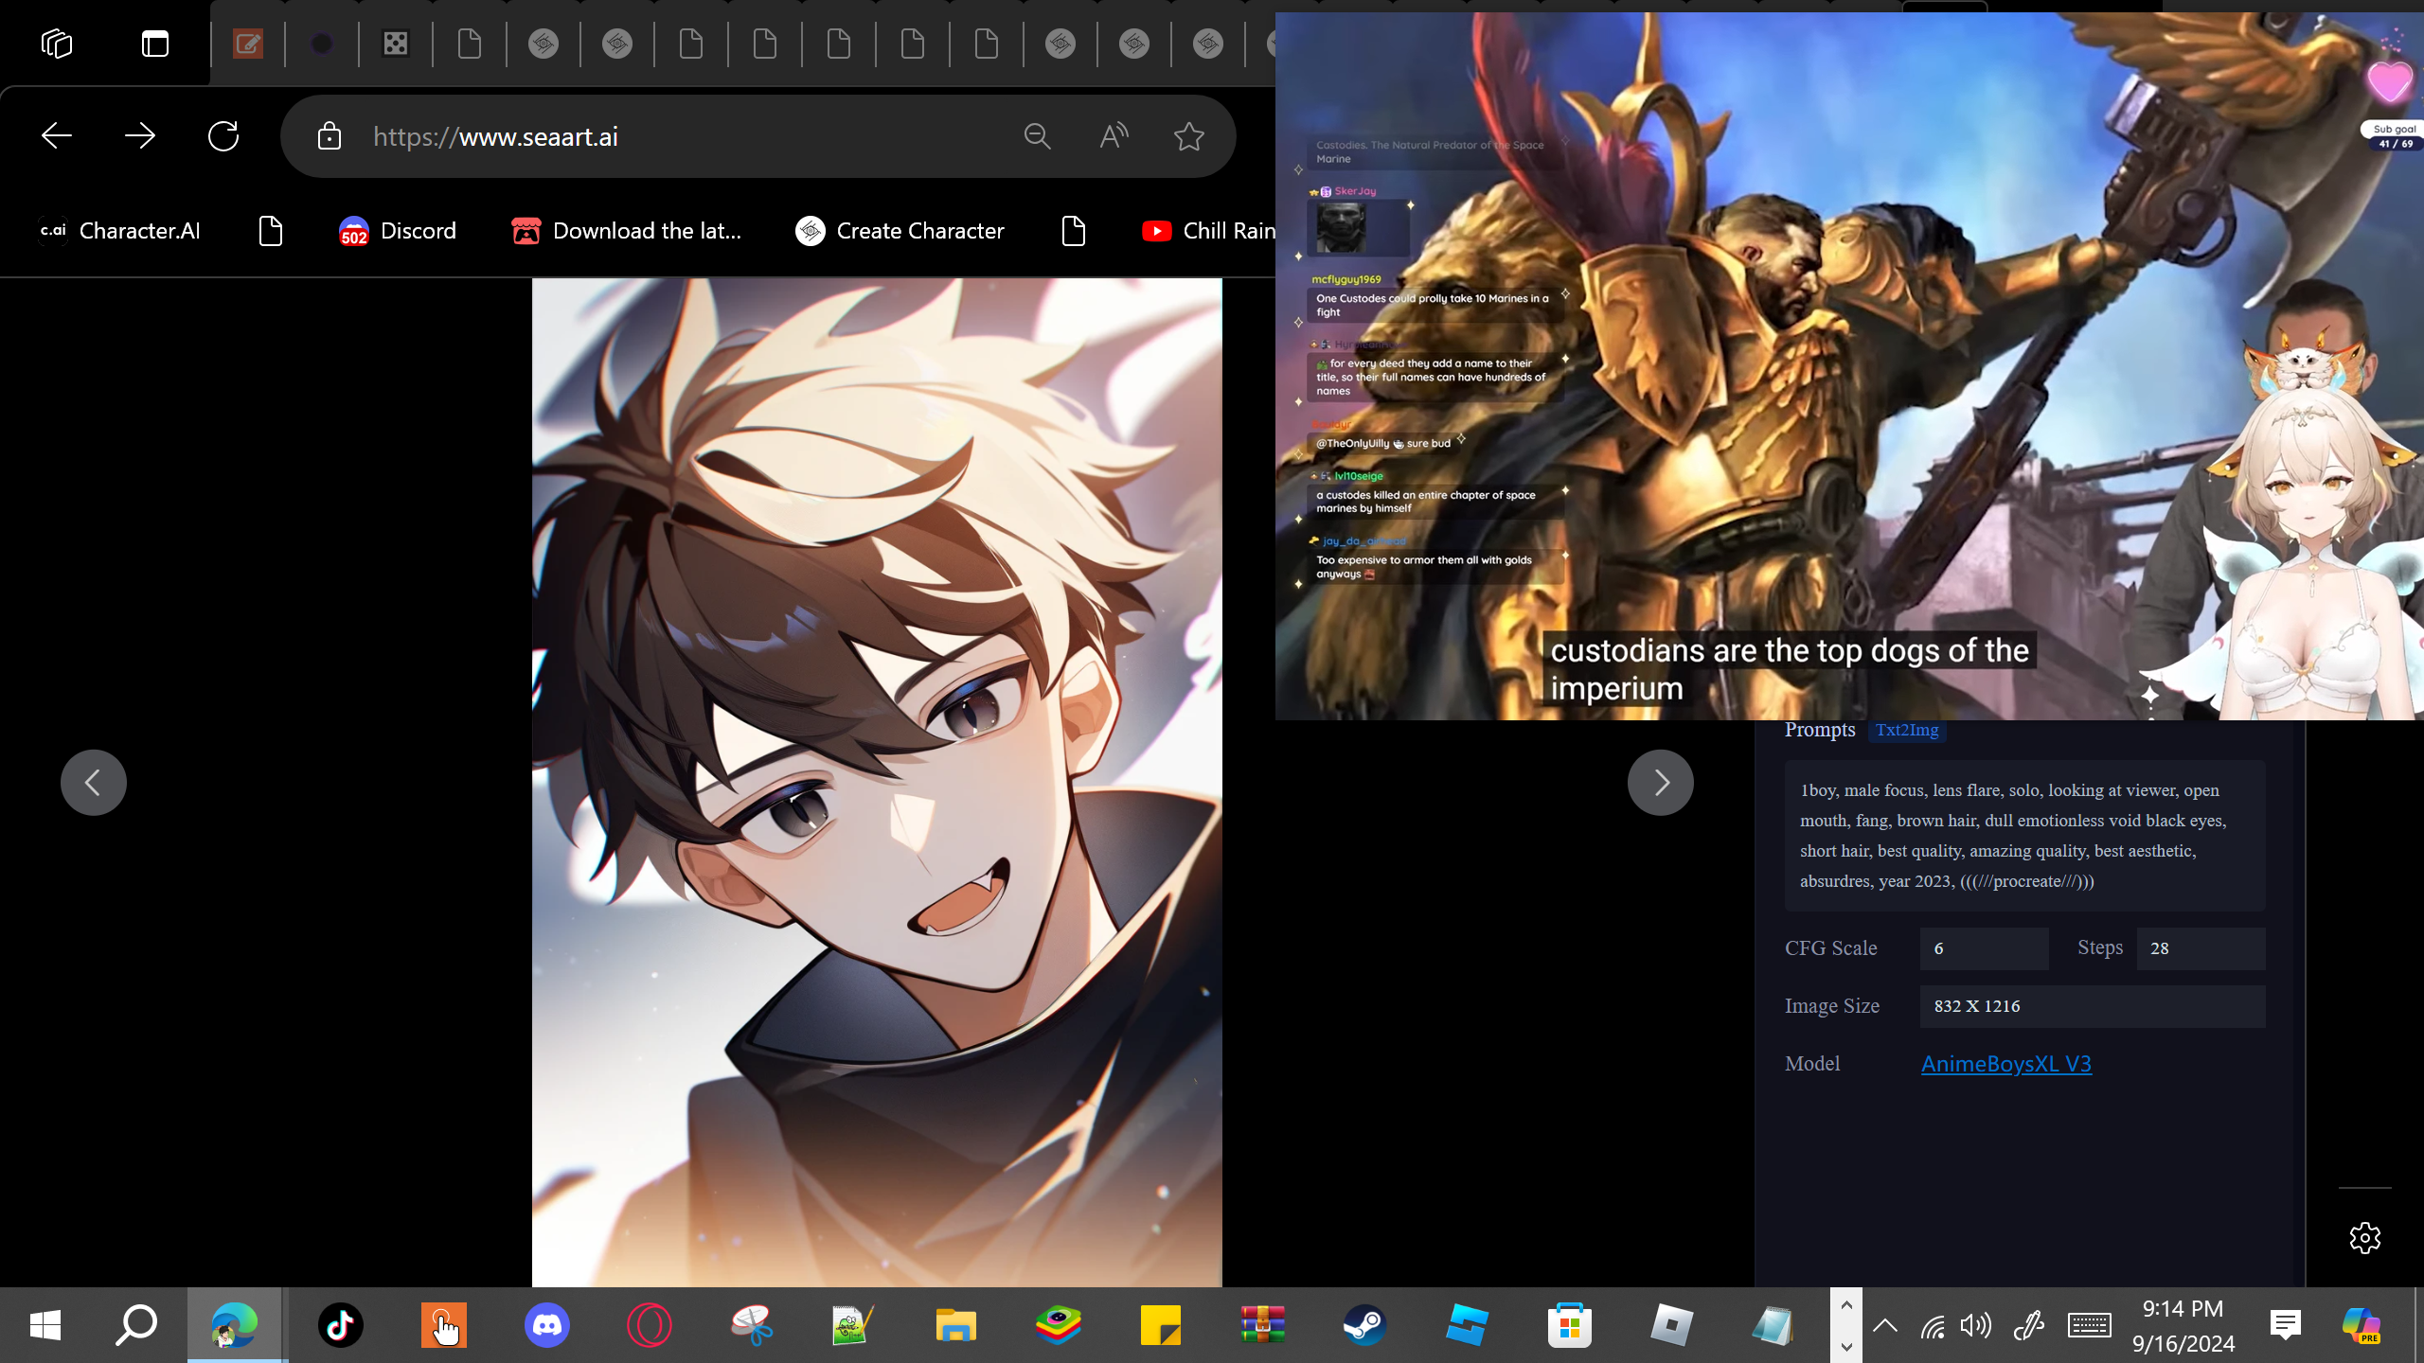Launch Opera GX from the taskbar
The height and width of the screenshot is (1363, 2424).
coord(650,1325)
